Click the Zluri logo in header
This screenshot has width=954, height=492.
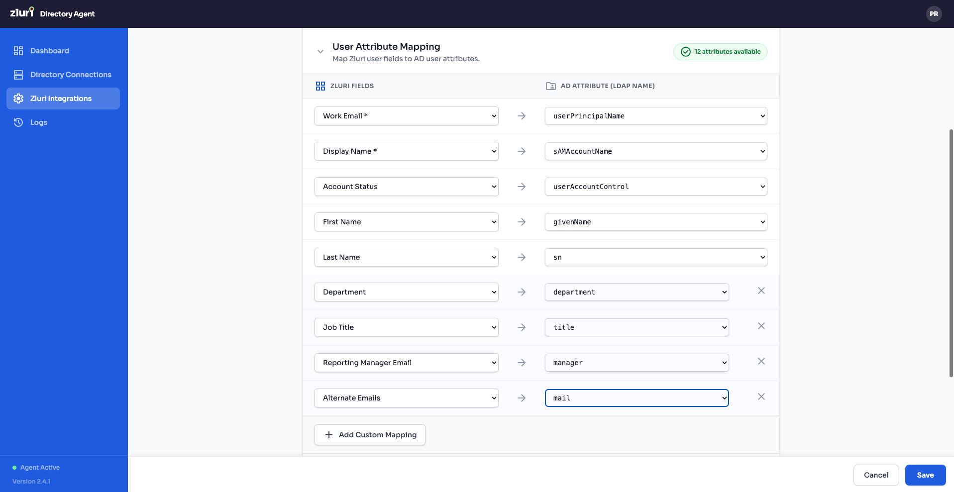(x=22, y=12)
